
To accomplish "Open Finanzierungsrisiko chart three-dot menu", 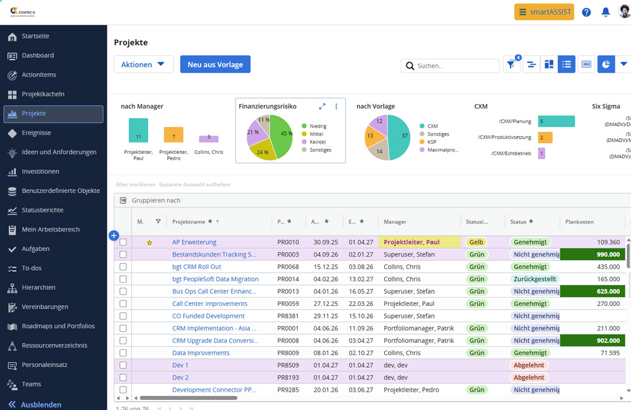I will (x=336, y=106).
